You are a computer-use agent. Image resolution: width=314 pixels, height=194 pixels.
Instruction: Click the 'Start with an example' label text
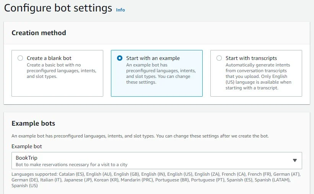coord(153,58)
